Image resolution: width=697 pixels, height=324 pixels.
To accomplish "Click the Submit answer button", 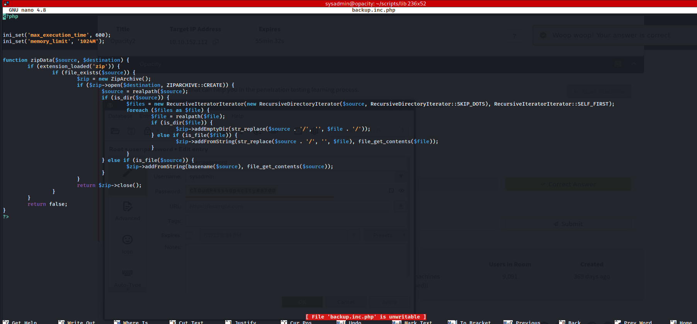I will (568, 224).
